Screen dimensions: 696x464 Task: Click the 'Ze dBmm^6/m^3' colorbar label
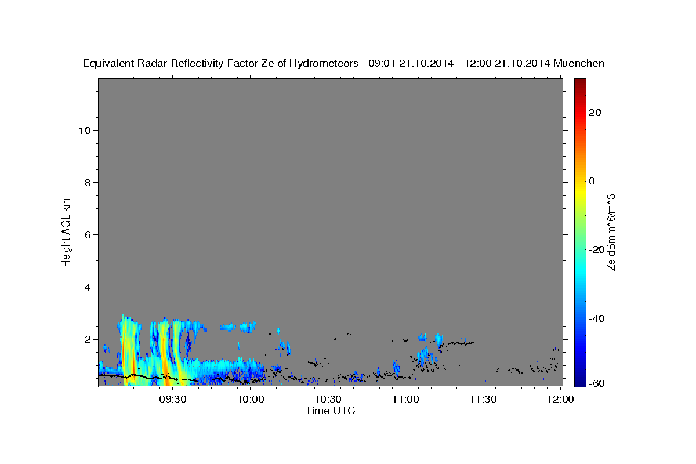pos(611,232)
